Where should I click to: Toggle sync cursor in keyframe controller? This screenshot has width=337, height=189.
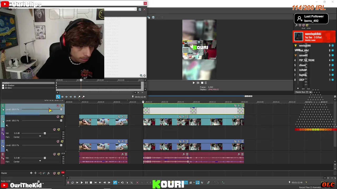tap(58, 97)
